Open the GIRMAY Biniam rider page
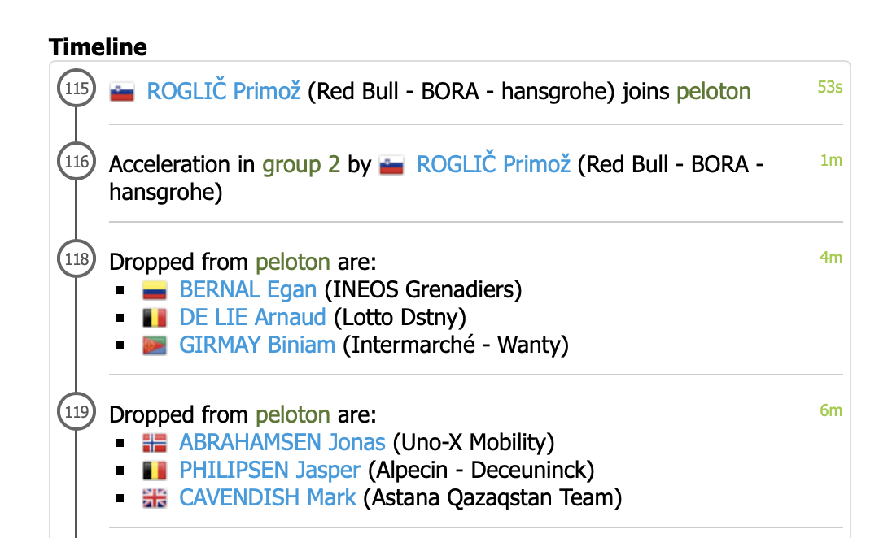Viewport: 879px width, 538px height. pyautogui.click(x=257, y=345)
